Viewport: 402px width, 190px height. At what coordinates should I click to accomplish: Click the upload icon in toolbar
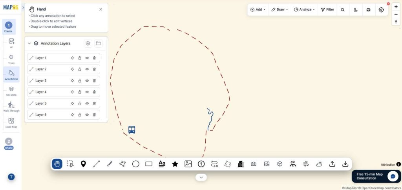[332, 164]
